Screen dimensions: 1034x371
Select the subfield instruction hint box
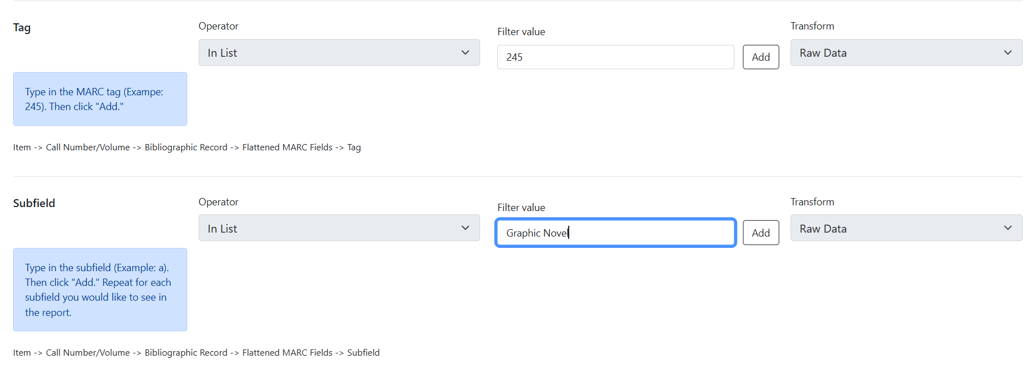tap(100, 289)
